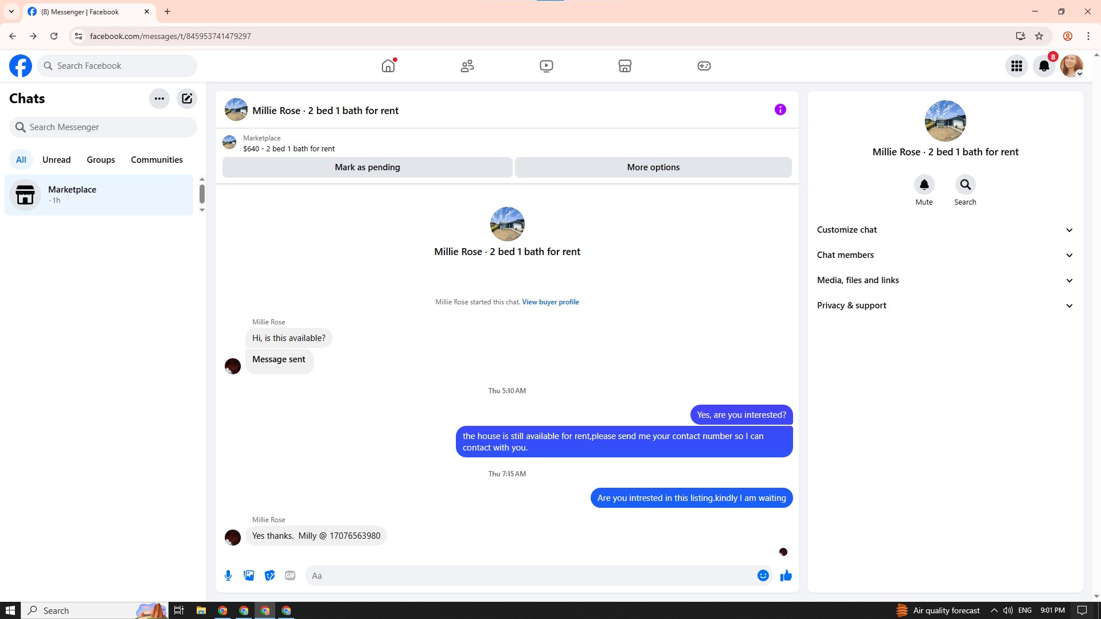1101x619 pixels.
Task: Expand Media, files and links section
Action: click(x=945, y=280)
